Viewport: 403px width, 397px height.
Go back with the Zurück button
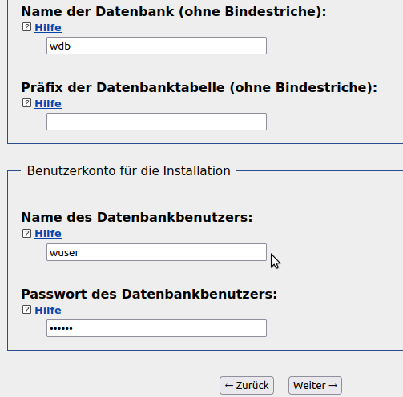pos(247,386)
